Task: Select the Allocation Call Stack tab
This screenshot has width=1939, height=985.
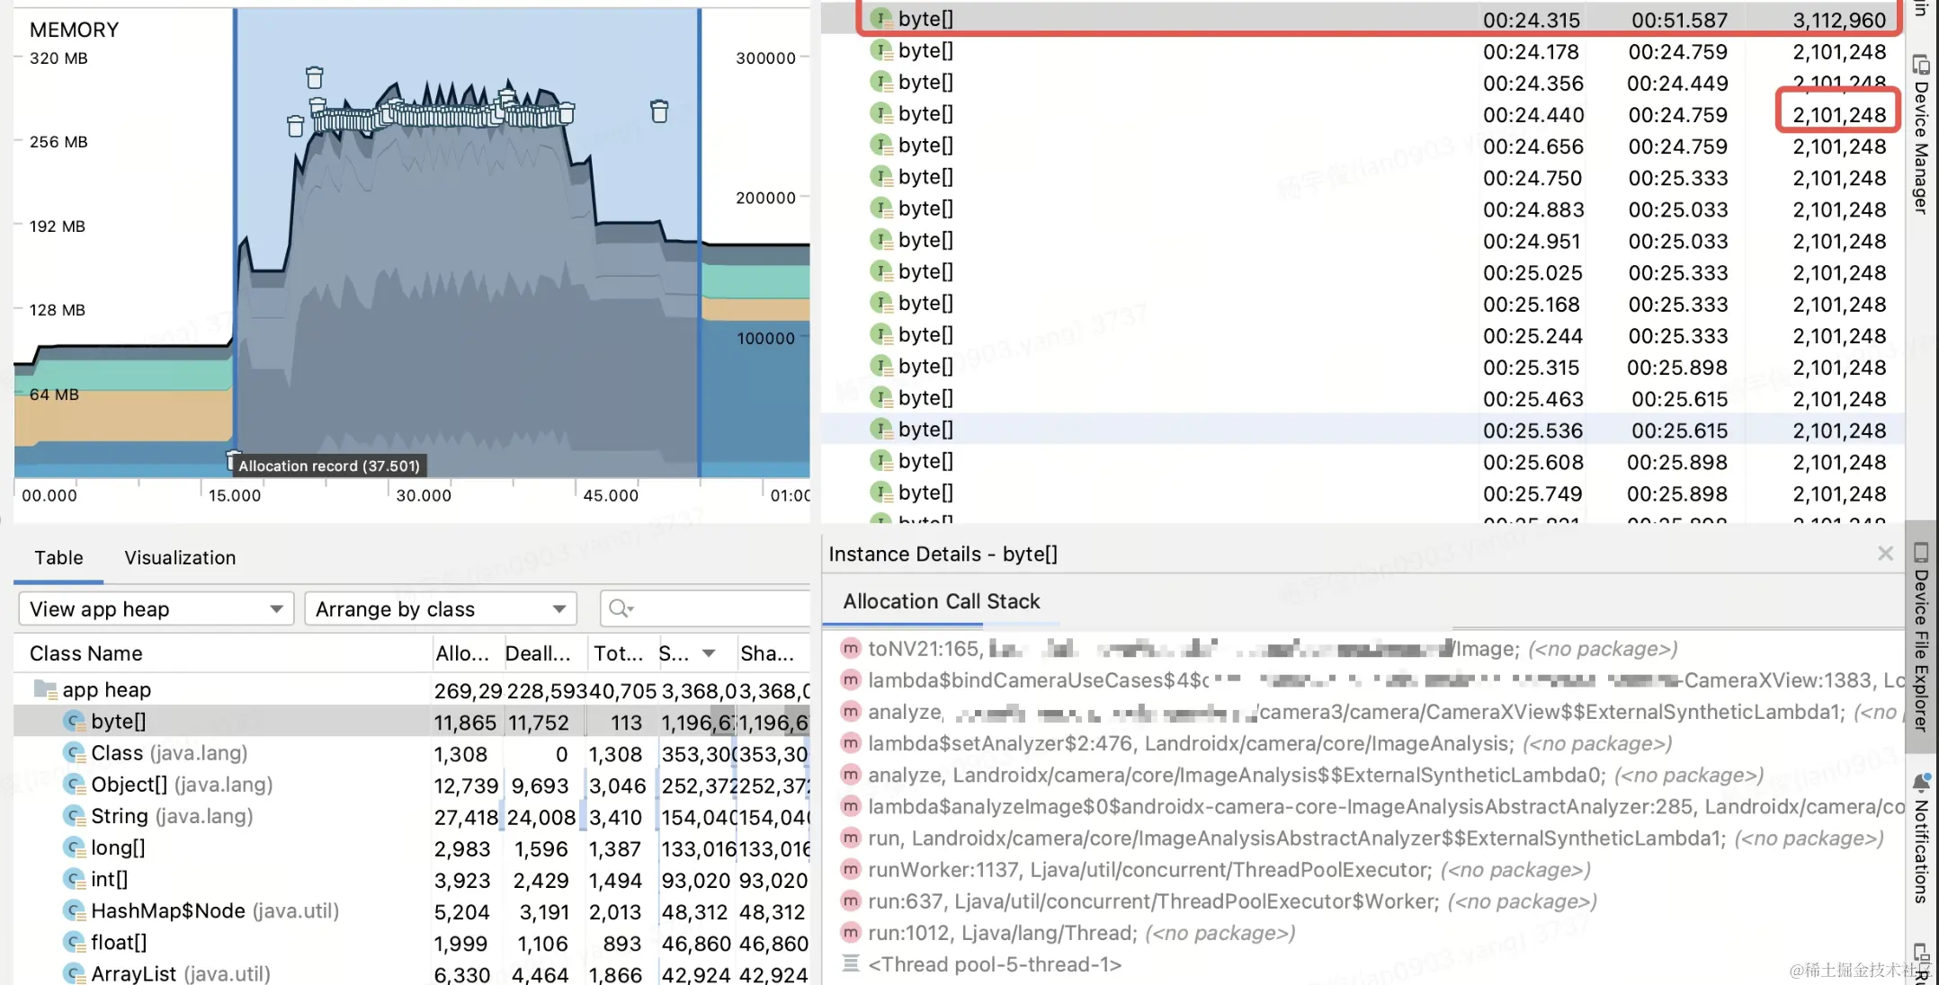Action: pyautogui.click(x=941, y=602)
